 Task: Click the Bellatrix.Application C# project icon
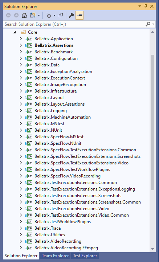(x=30, y=39)
